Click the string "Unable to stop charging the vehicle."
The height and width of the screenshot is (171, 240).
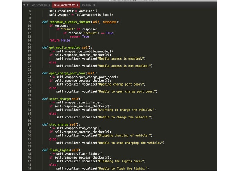130,143
